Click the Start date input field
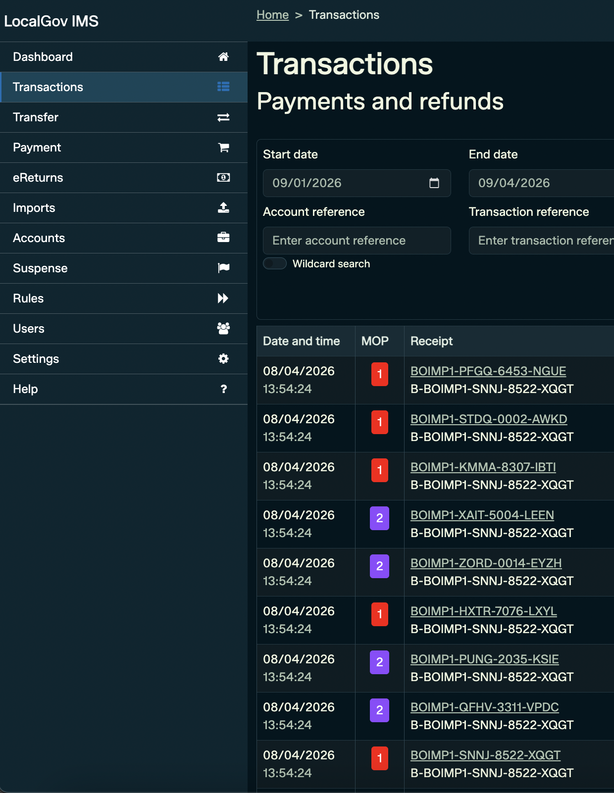614x793 pixels. coord(357,183)
